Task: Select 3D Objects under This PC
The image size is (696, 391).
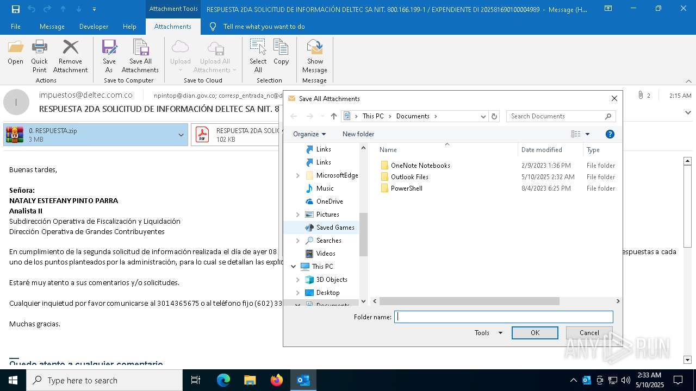Action: [332, 280]
